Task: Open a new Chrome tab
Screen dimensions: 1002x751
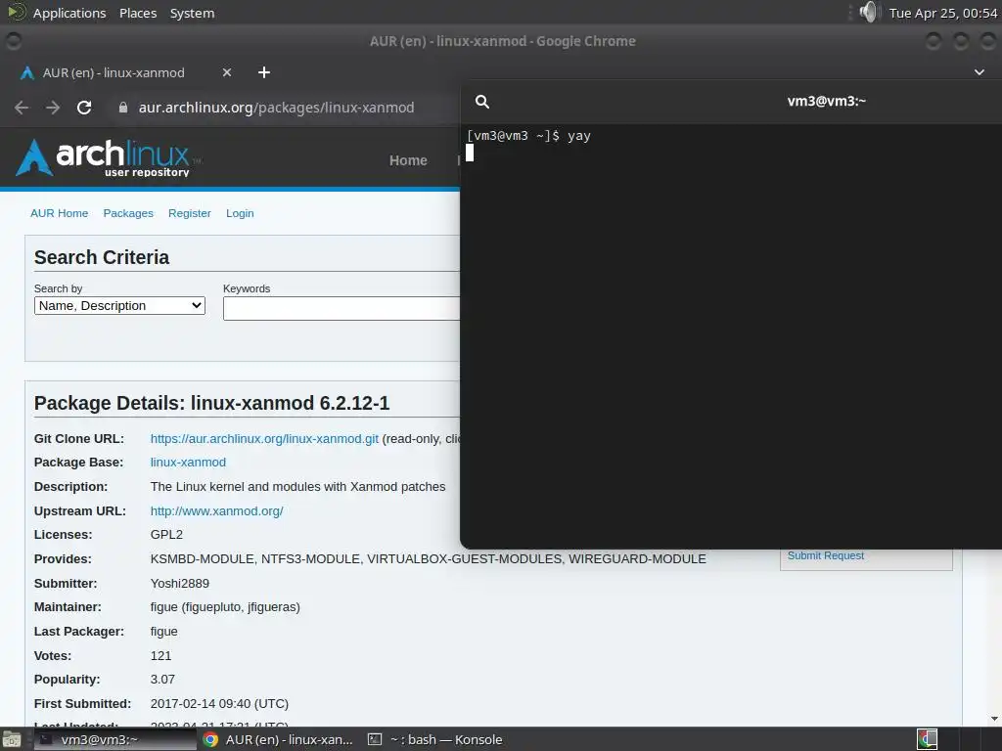Action: (x=264, y=72)
